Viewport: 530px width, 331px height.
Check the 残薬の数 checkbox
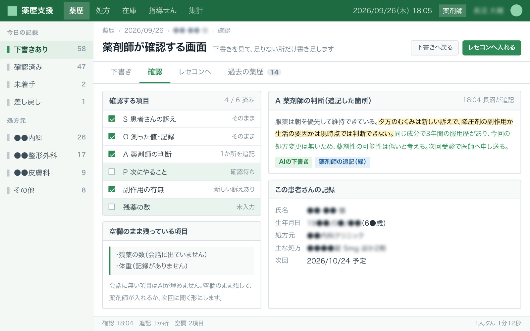[x=112, y=207]
